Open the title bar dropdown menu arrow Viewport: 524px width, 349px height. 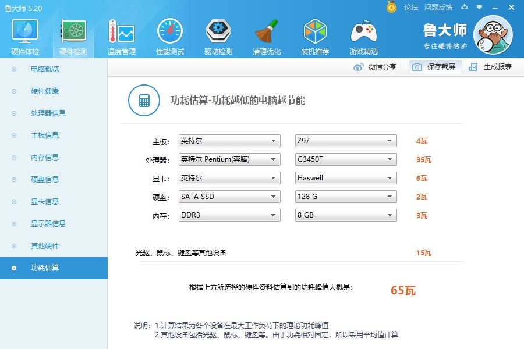click(480, 7)
